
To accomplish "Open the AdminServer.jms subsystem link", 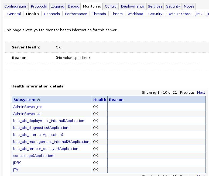I will 28,107.
